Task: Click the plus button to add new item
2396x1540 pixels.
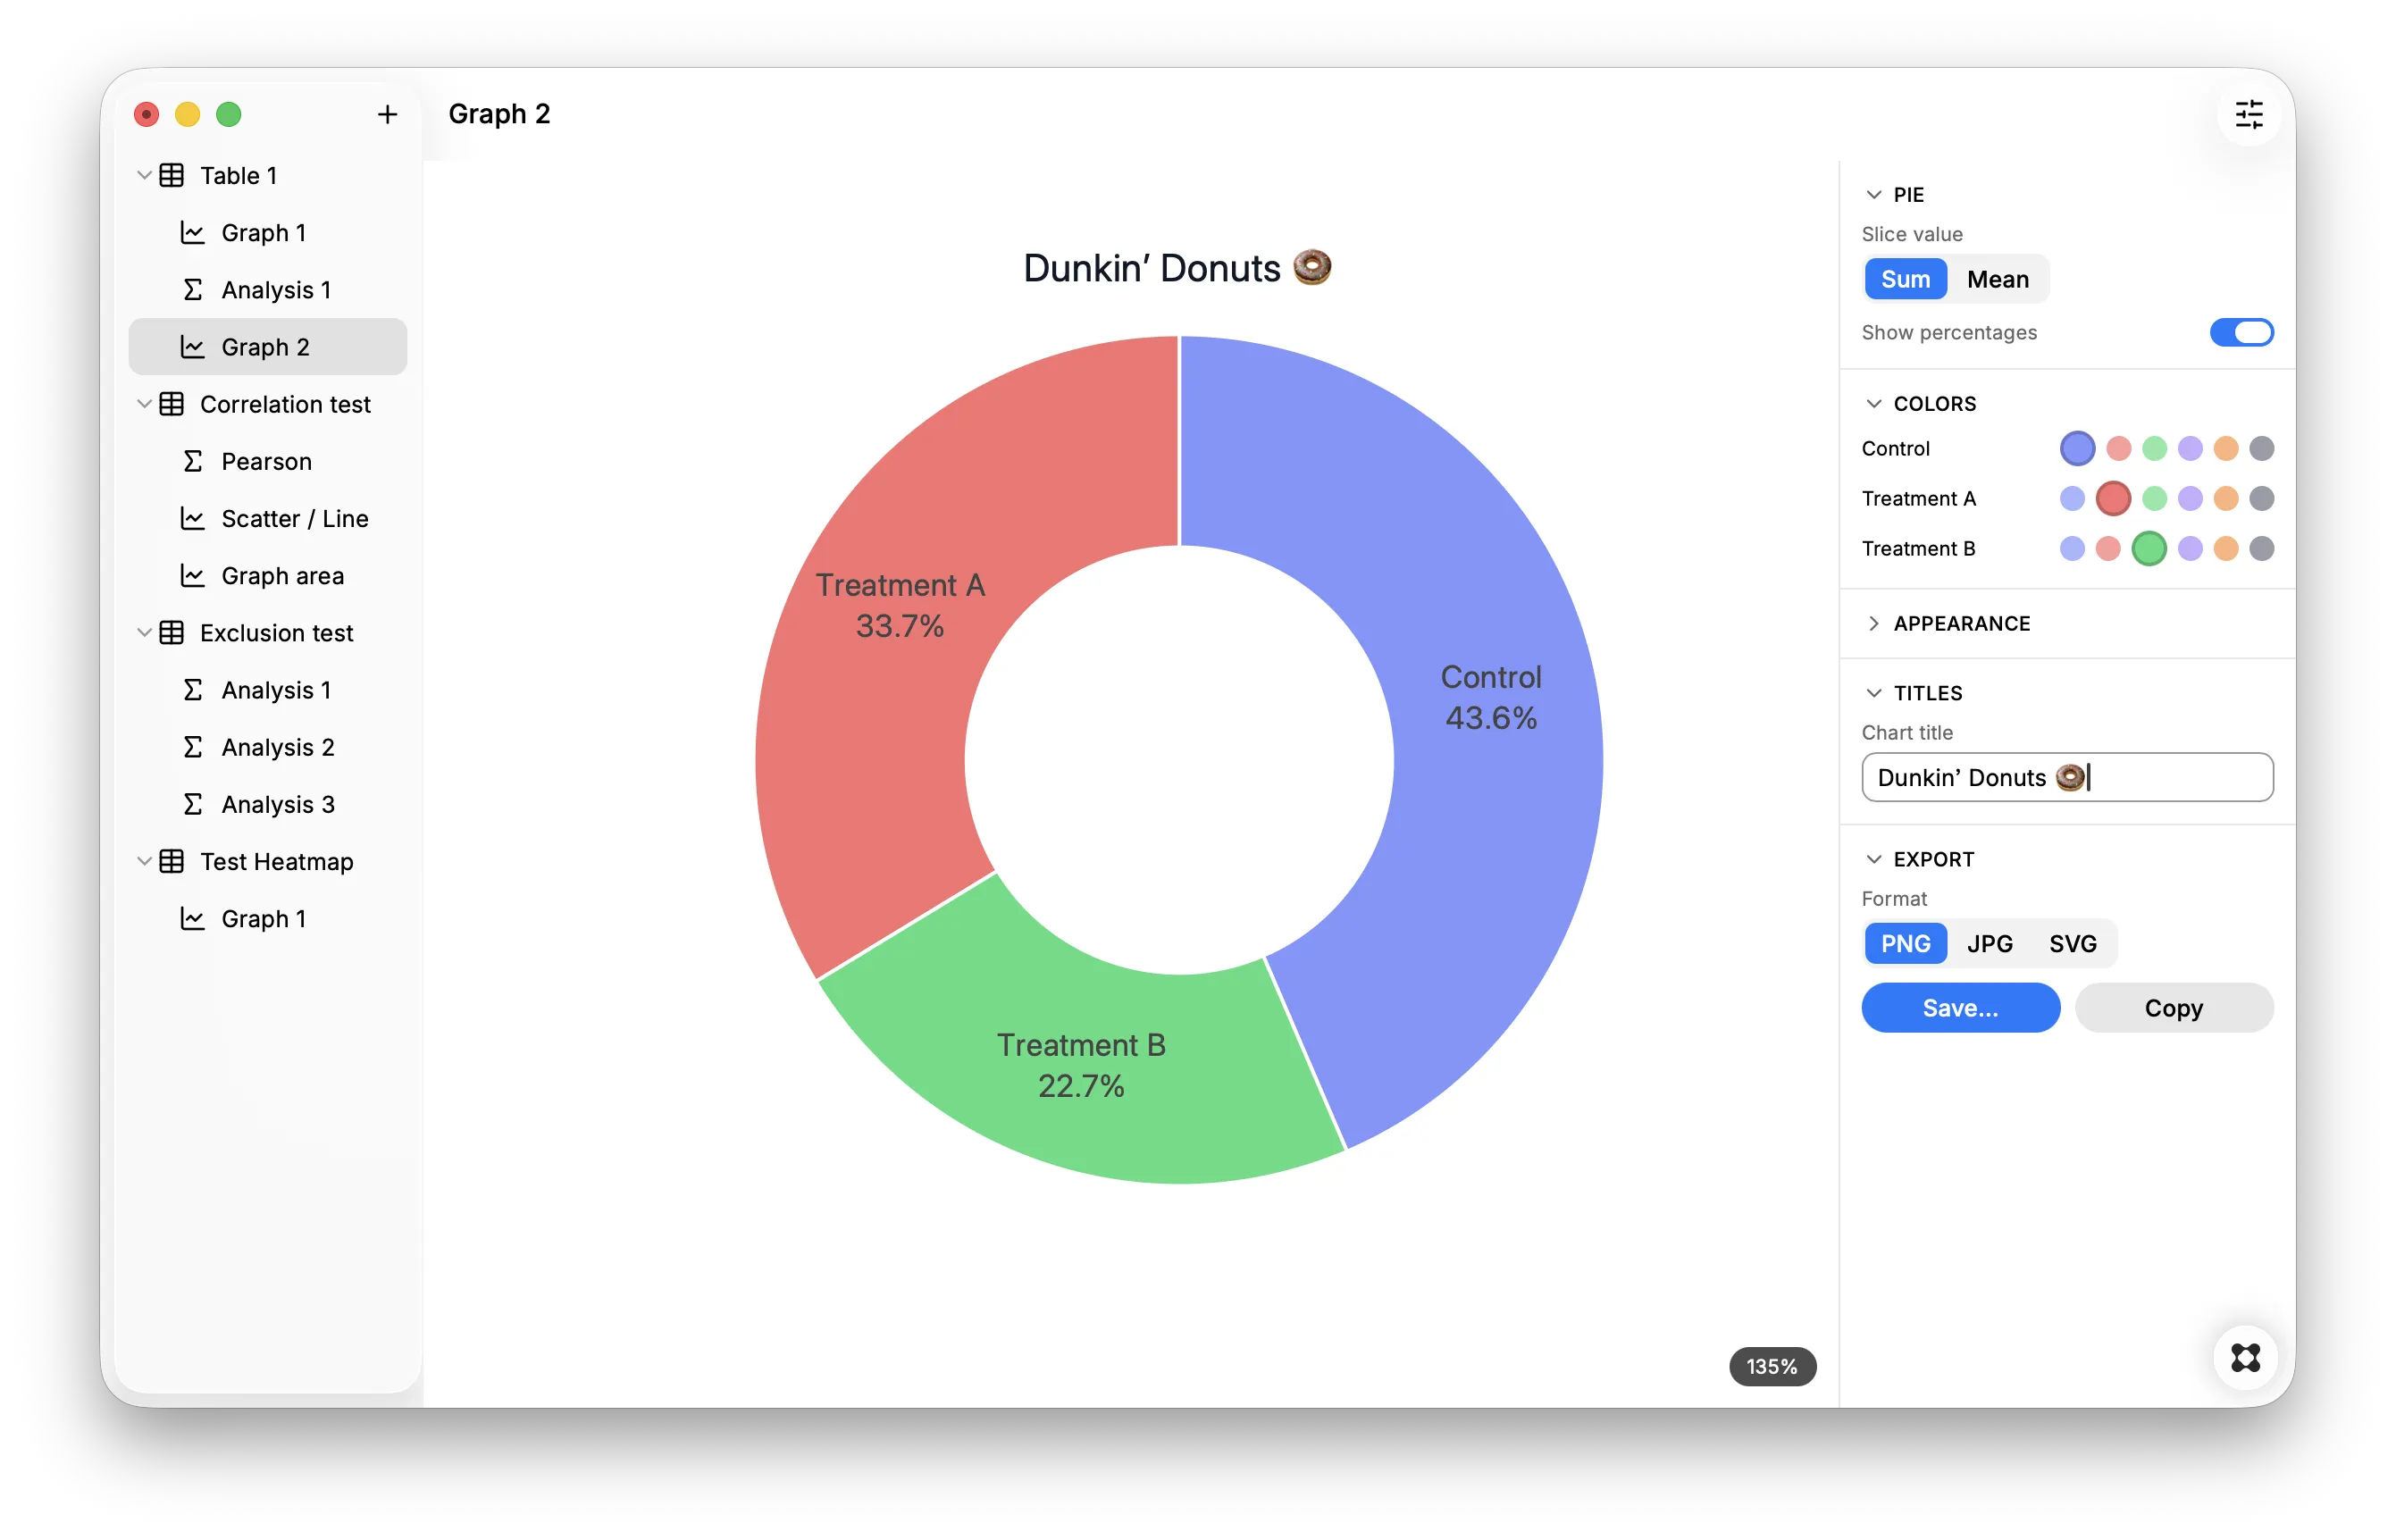Action: click(x=387, y=115)
